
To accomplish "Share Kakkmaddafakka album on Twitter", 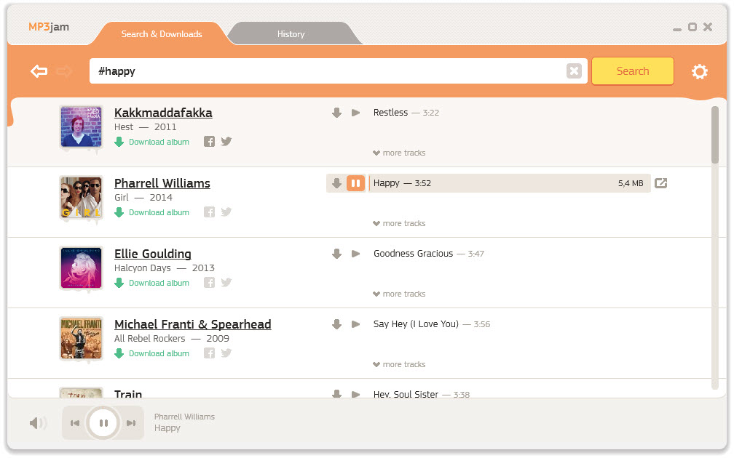I will [226, 141].
